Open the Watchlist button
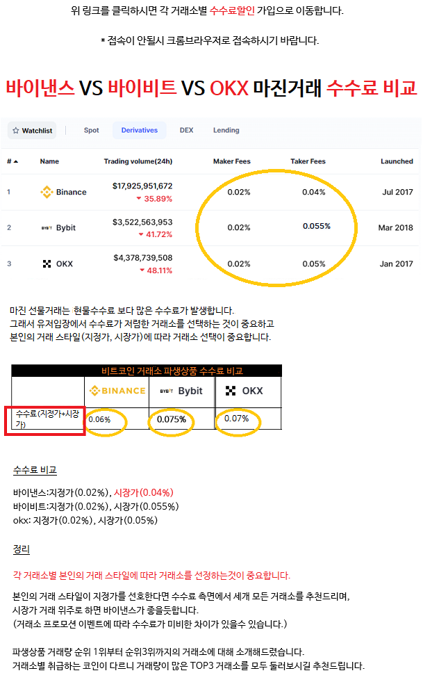The height and width of the screenshot is (689, 423). click(x=32, y=131)
